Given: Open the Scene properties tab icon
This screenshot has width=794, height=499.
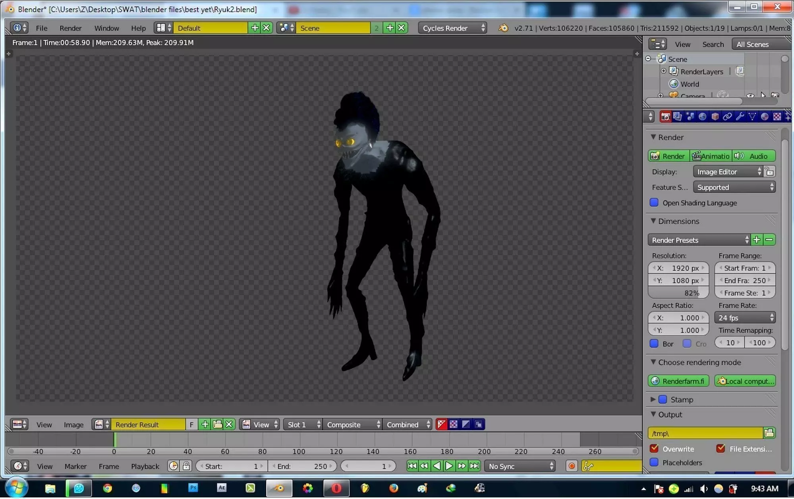Looking at the screenshot, I should (690, 117).
